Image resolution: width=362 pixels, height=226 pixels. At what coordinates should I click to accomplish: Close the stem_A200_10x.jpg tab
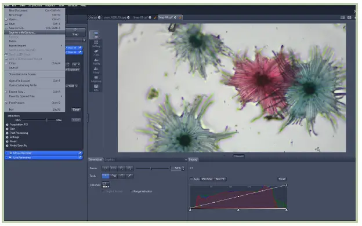(x=128, y=17)
